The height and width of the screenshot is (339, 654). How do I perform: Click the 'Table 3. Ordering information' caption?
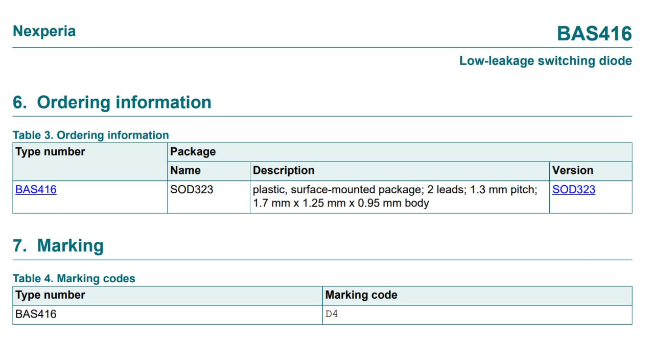[90, 135]
